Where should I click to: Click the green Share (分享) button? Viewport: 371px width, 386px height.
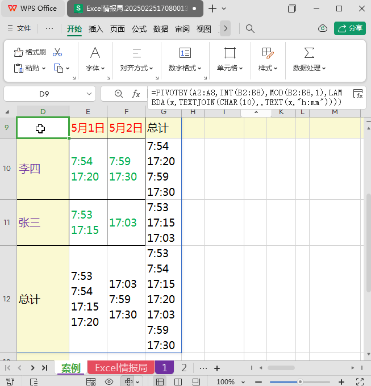click(x=349, y=28)
